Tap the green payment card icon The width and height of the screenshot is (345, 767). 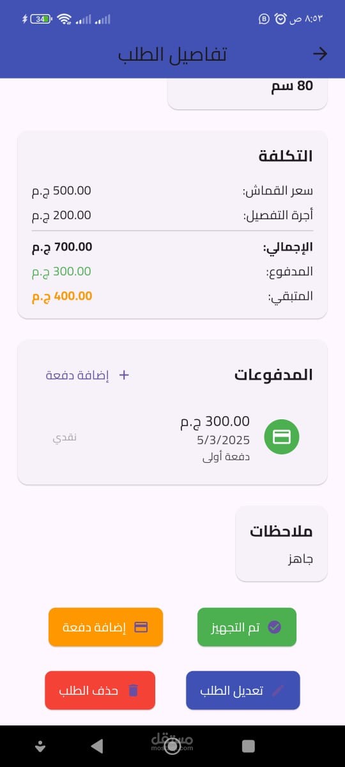(282, 437)
